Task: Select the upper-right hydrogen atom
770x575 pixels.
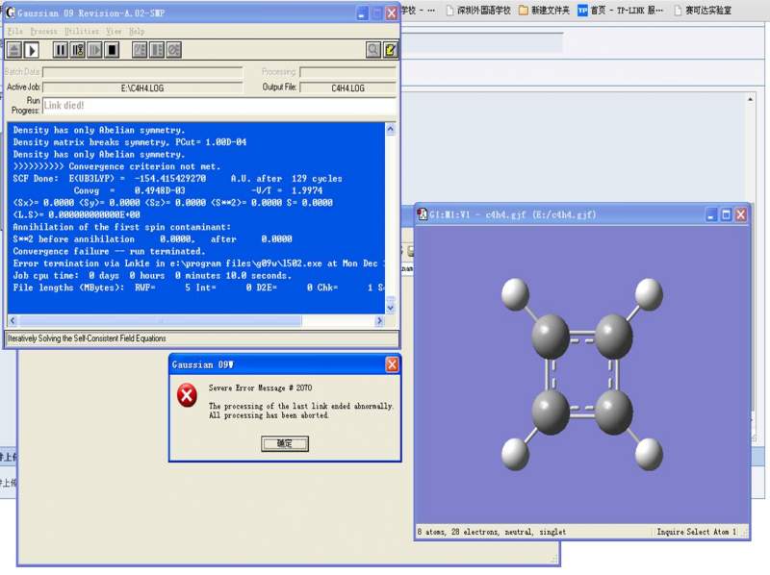Action: pos(650,294)
